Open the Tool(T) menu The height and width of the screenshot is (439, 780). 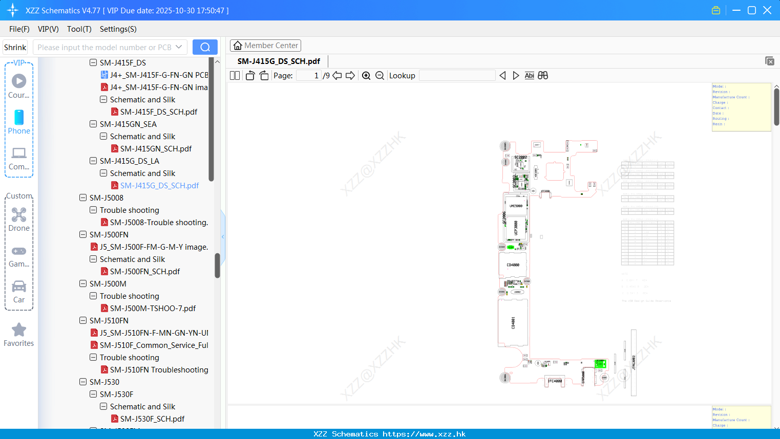[79, 29]
